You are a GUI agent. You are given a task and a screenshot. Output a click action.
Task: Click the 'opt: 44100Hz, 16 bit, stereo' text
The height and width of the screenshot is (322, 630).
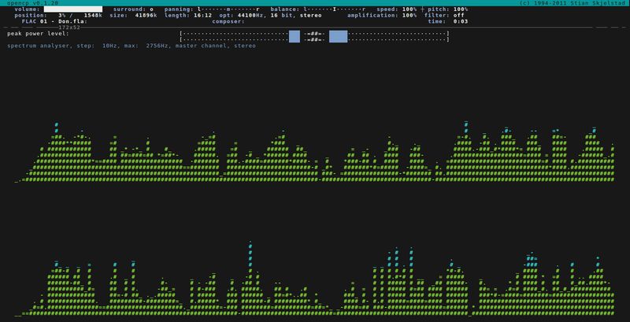click(x=270, y=15)
